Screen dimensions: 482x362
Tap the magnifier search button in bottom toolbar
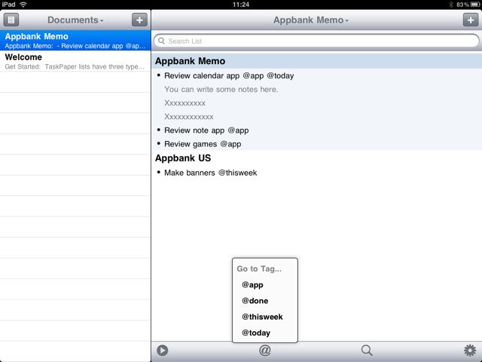click(367, 350)
